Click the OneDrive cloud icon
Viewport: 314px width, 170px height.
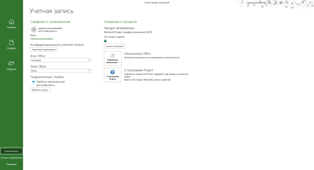pyautogui.click(x=34, y=81)
